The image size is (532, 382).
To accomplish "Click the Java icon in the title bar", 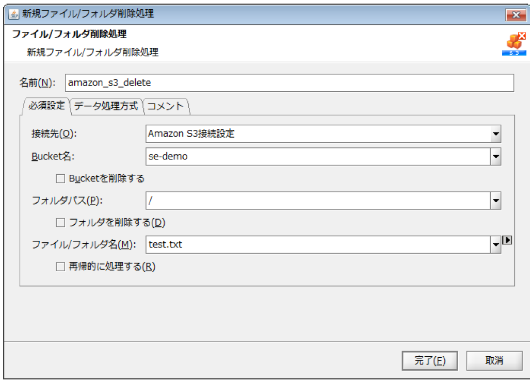I will [x=14, y=14].
